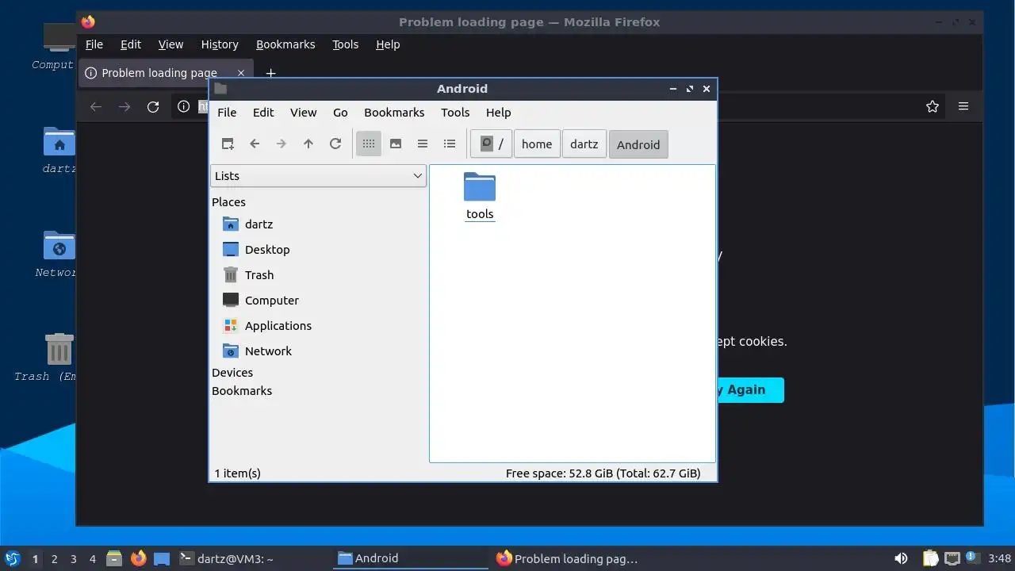1015x571 pixels.
Task: Open Firefox History menu
Action: (x=220, y=44)
